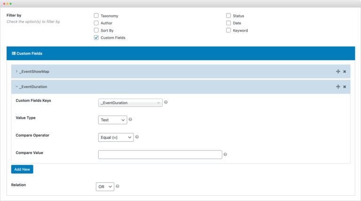Screen dimensions: 361x201
Task: Enable the Taxonomy filter checkbox
Action: (x=96, y=16)
